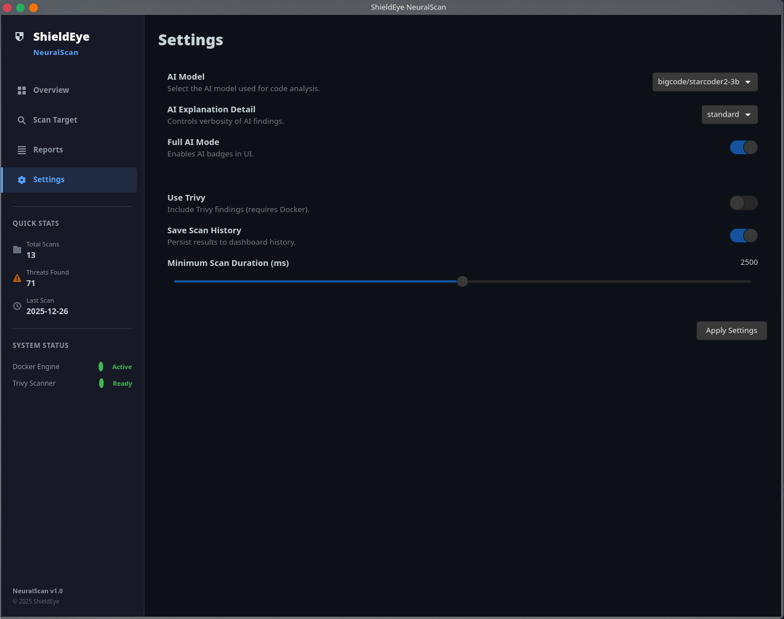This screenshot has height=619, width=784.
Task: Click the Reports list icon
Action: click(x=22, y=150)
